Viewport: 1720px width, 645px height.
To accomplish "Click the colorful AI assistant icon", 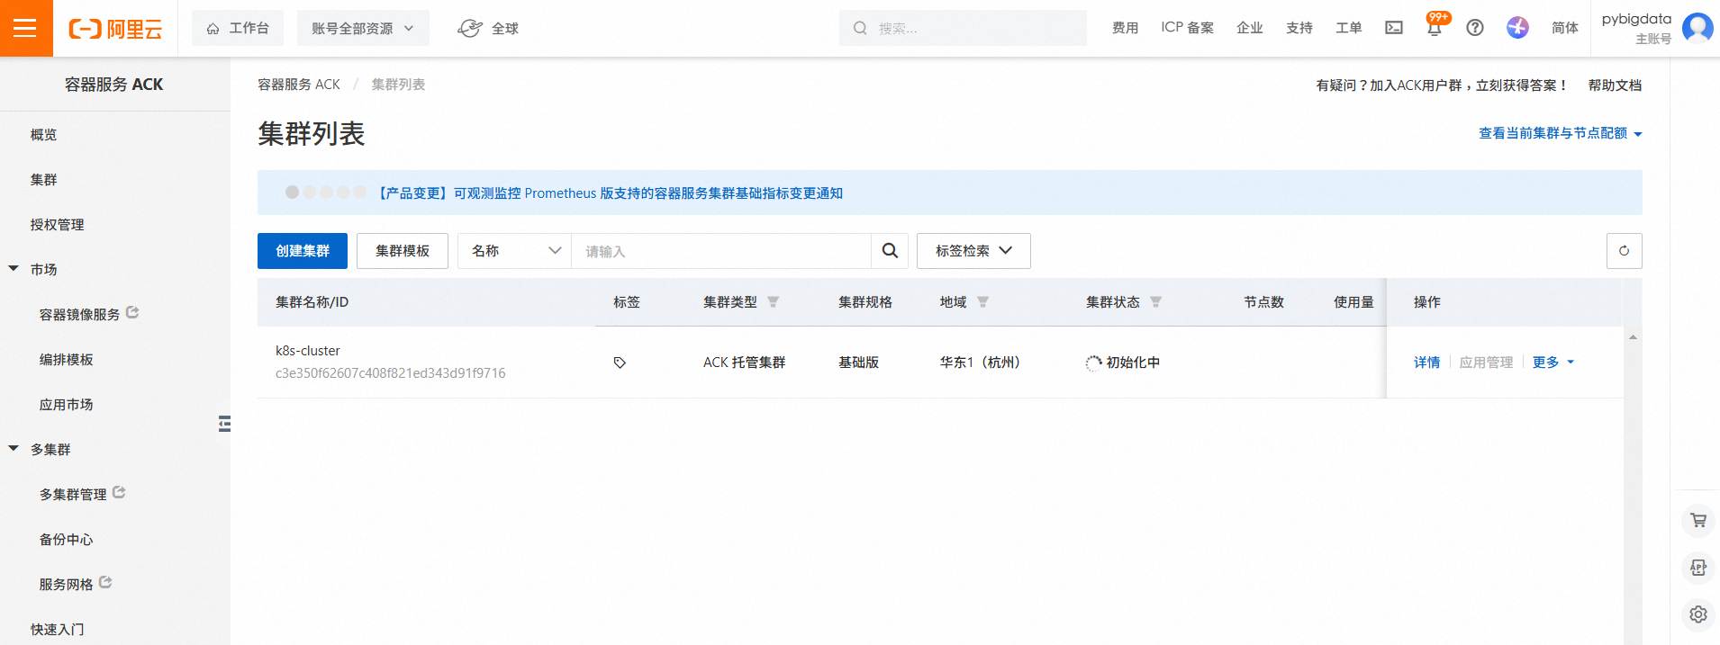I will click(1517, 28).
